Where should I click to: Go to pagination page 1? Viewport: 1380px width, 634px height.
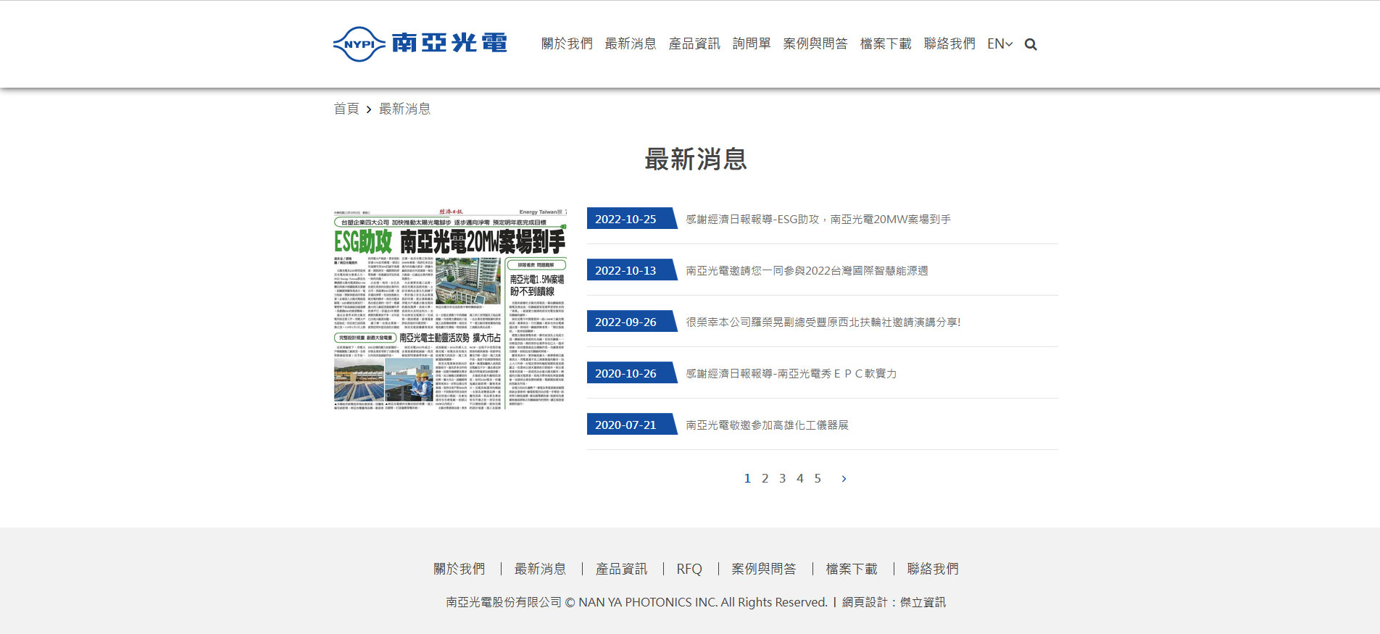[747, 478]
